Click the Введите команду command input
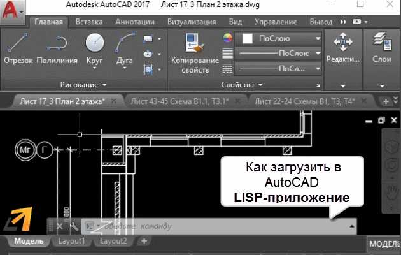The image size is (401, 255). point(218,226)
